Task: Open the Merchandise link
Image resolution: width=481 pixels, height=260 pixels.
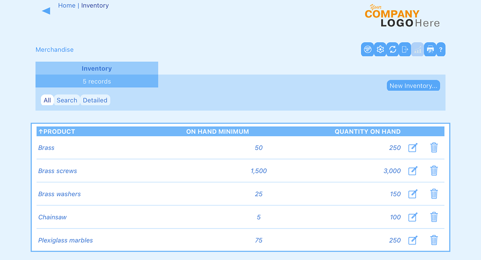Action: click(x=54, y=50)
